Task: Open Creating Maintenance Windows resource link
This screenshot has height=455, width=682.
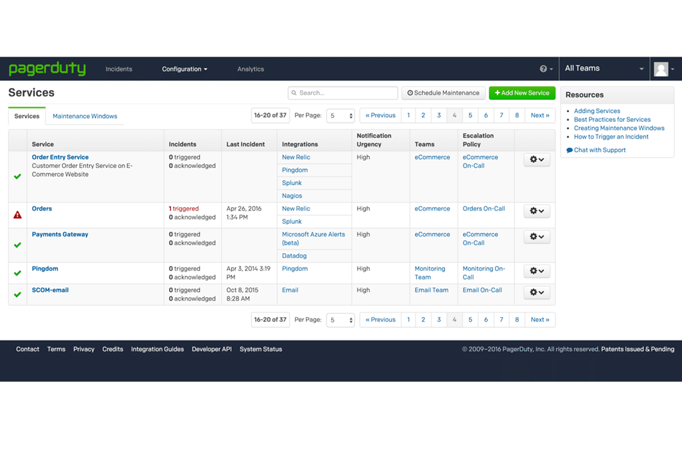Action: coord(619,129)
